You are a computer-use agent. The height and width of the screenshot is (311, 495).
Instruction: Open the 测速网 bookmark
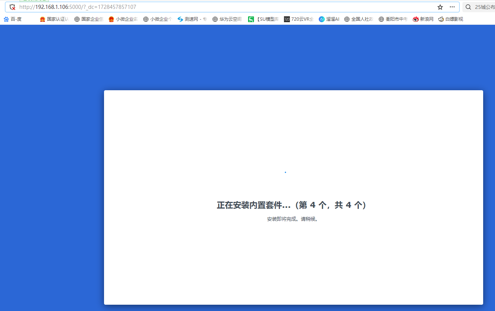pos(192,19)
